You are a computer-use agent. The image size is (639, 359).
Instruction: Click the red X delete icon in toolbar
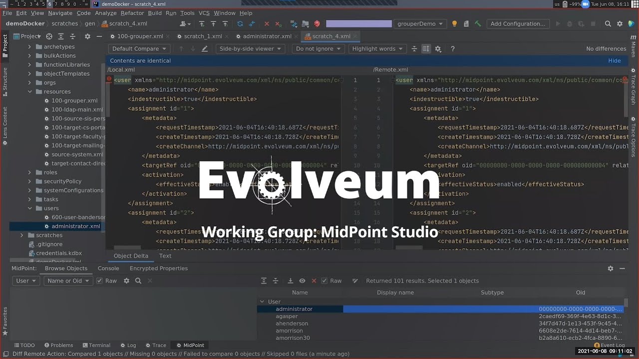point(267,23)
